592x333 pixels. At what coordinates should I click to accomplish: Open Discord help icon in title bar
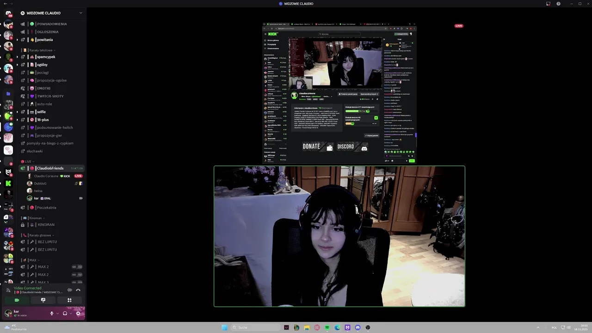[558, 4]
